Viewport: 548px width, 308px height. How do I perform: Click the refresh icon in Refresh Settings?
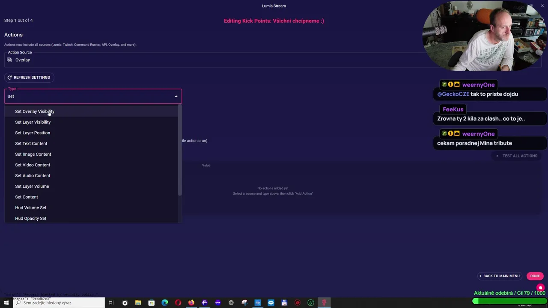click(9, 77)
